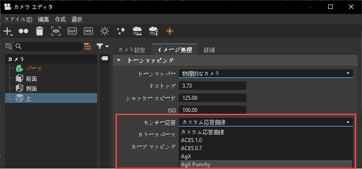Switch to the 詳細 tab
This screenshot has height=169, width=362.
(x=209, y=50)
